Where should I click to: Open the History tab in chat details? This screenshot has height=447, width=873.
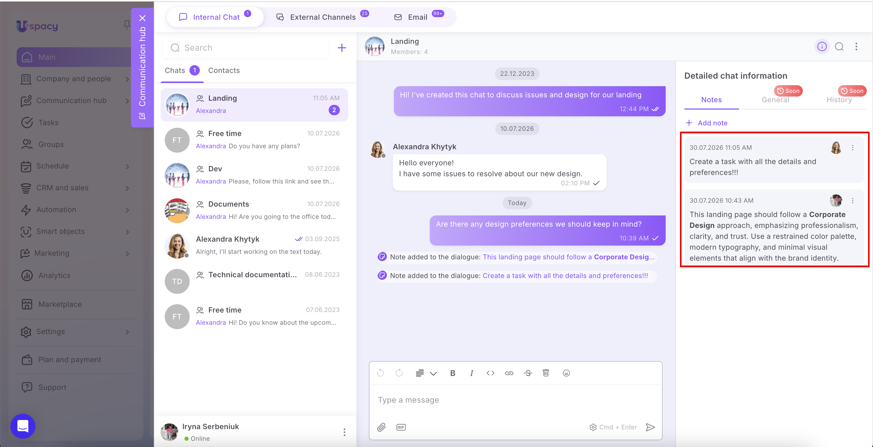pos(839,100)
